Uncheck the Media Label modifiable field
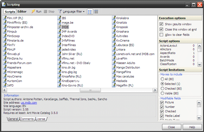The image size is (204, 132). tap(162, 116)
